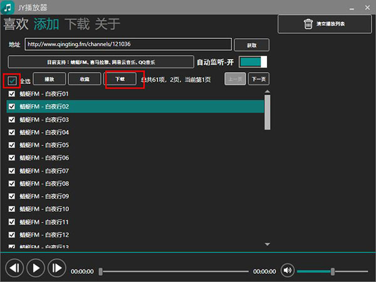
Task: Select row 蜻蜓FM - 白夜行08
Action: pos(135,184)
